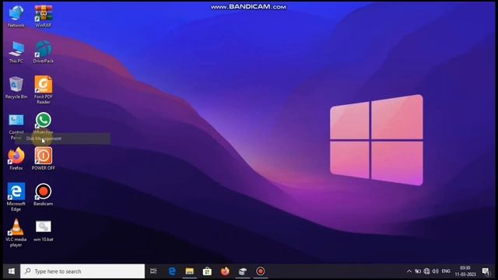Launch Firefox from the taskbar

tap(225, 271)
